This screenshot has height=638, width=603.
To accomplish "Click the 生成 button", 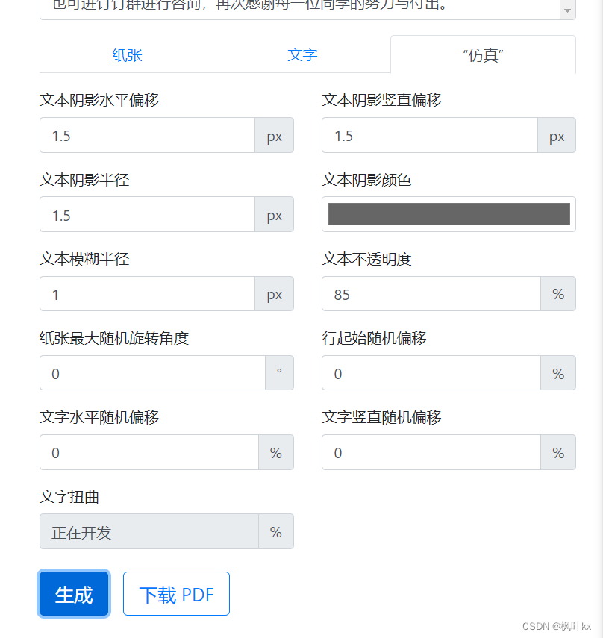I will (x=73, y=593).
